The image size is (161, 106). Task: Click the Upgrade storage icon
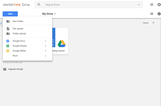coord(5,69)
